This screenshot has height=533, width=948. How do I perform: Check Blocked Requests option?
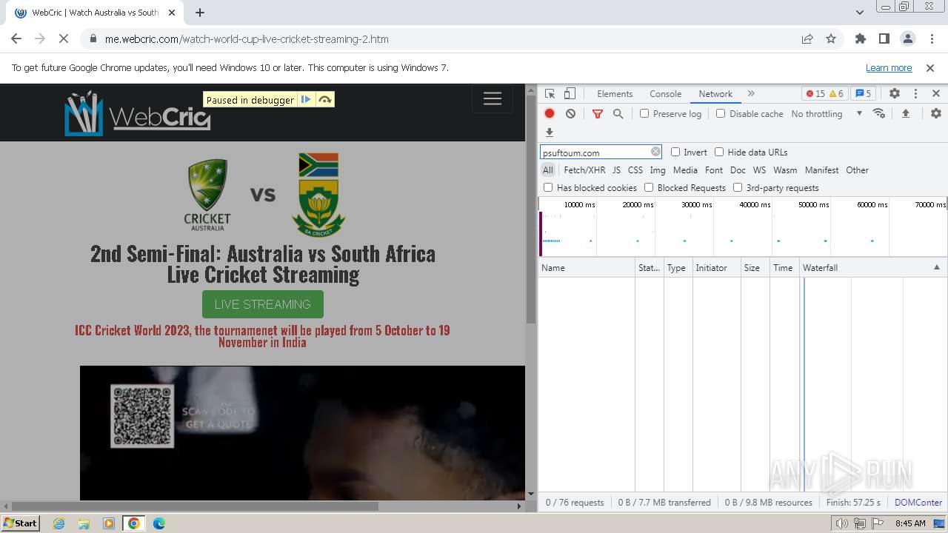649,187
